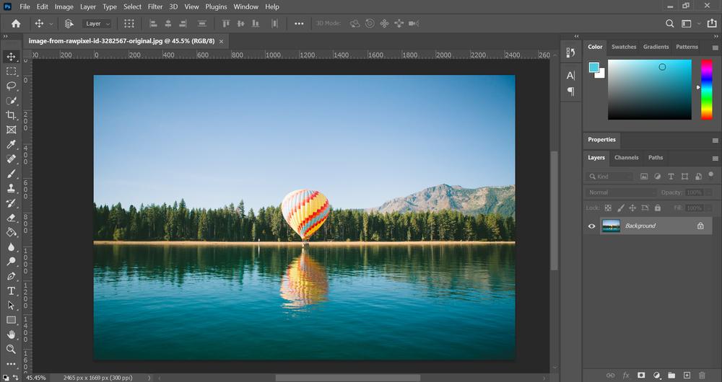The height and width of the screenshot is (382, 722).
Task: Click the History panel icon
Action: (570, 53)
